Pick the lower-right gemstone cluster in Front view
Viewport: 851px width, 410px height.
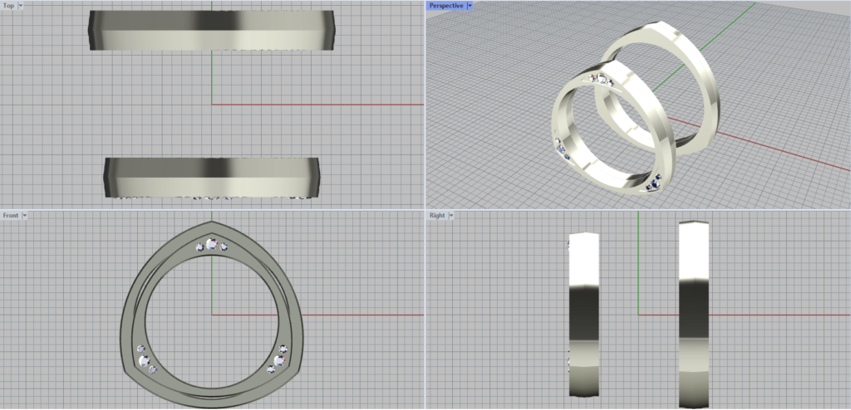[x=278, y=359]
